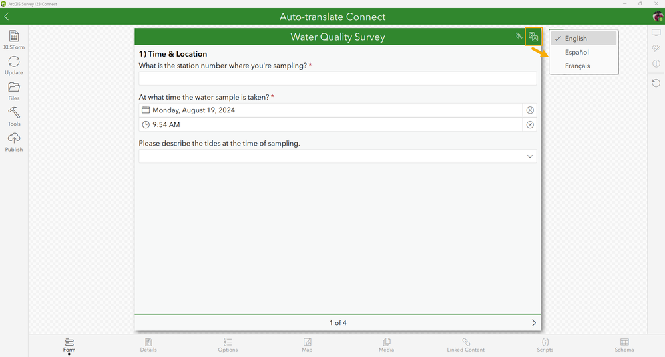Switch to the Schema tab
Image resolution: width=665 pixels, height=357 pixels.
[x=624, y=345]
